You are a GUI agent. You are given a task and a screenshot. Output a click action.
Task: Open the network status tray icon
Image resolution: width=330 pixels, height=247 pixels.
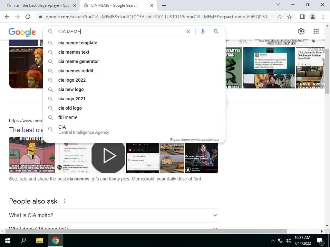(281, 241)
